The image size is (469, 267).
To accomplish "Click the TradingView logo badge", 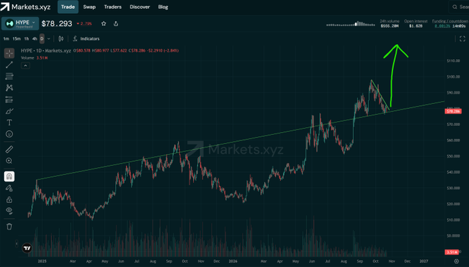I will pos(27,248).
